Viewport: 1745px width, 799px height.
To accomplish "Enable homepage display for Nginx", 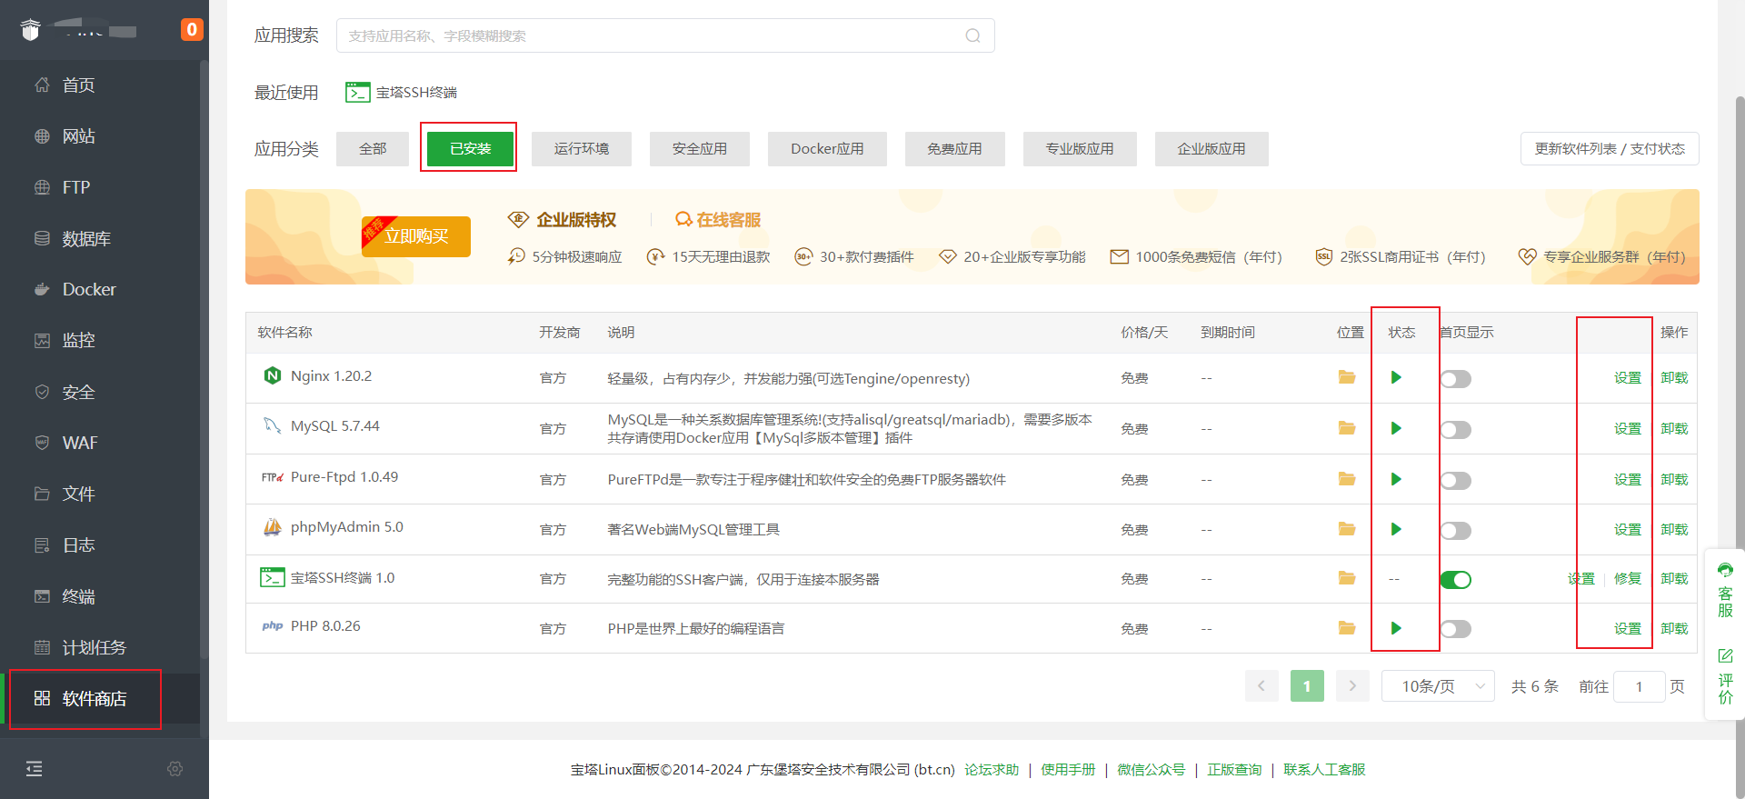I will click(x=1455, y=379).
